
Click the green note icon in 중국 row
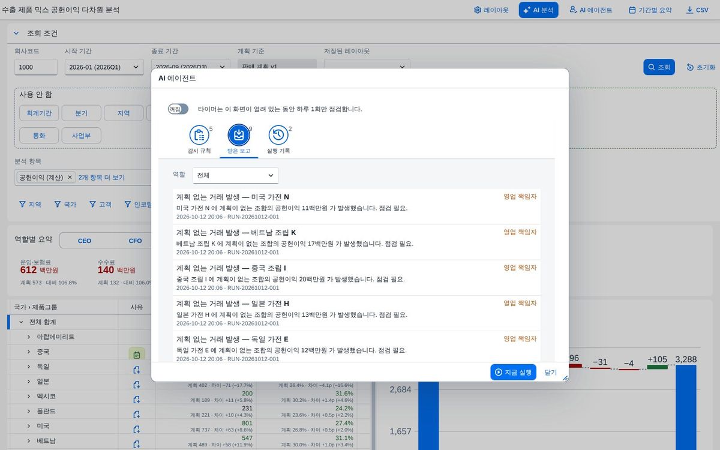[137, 354]
